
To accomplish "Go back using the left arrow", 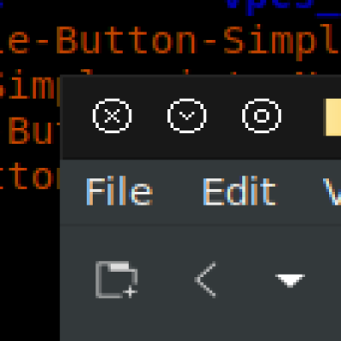I will pyautogui.click(x=205, y=280).
